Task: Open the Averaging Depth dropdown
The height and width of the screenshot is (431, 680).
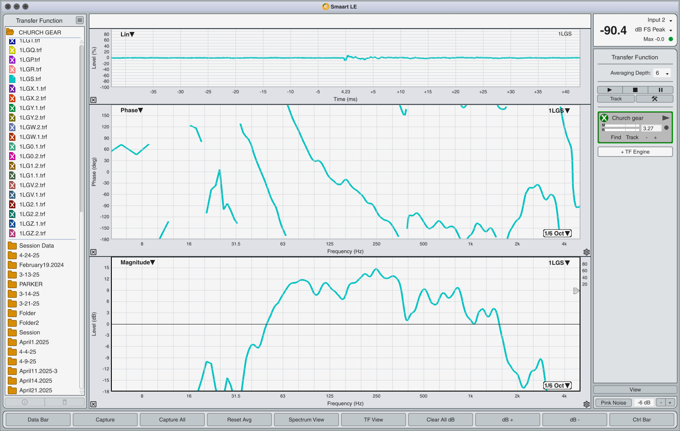Action: 662,73
